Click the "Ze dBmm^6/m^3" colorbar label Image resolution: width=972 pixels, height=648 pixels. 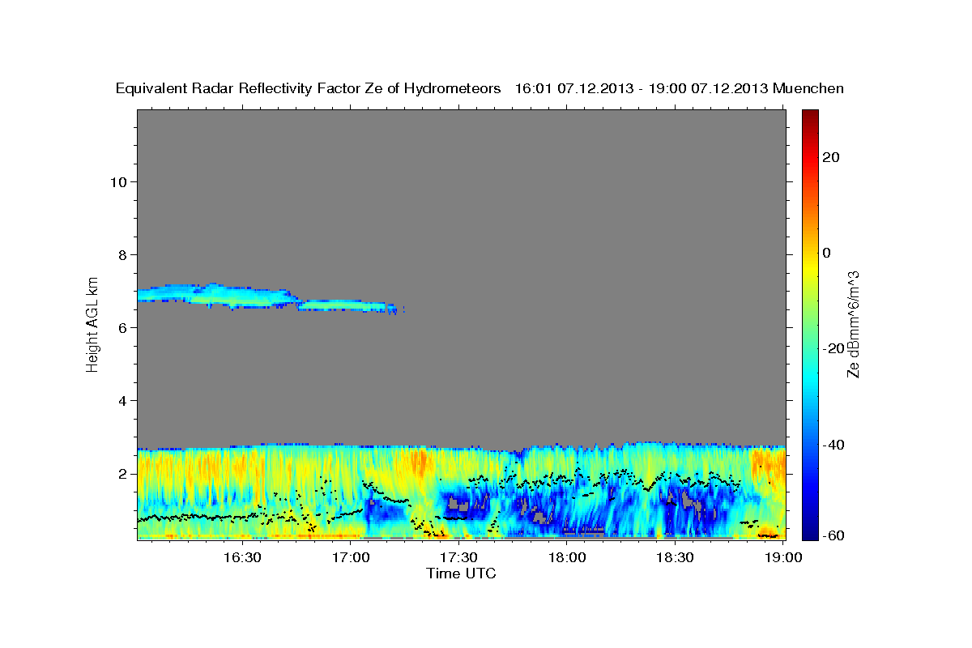(x=853, y=324)
